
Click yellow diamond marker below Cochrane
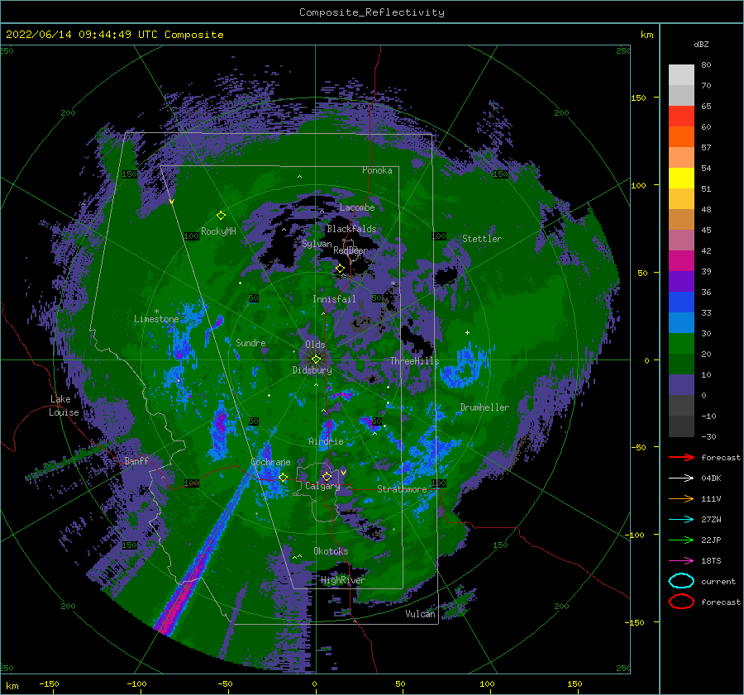284,478
